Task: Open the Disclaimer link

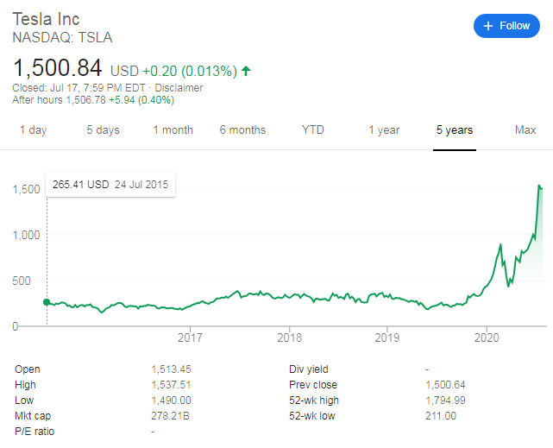Action: tap(179, 87)
